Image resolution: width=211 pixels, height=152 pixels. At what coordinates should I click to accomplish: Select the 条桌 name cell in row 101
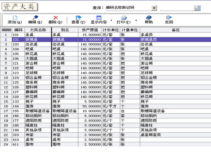click(38, 35)
